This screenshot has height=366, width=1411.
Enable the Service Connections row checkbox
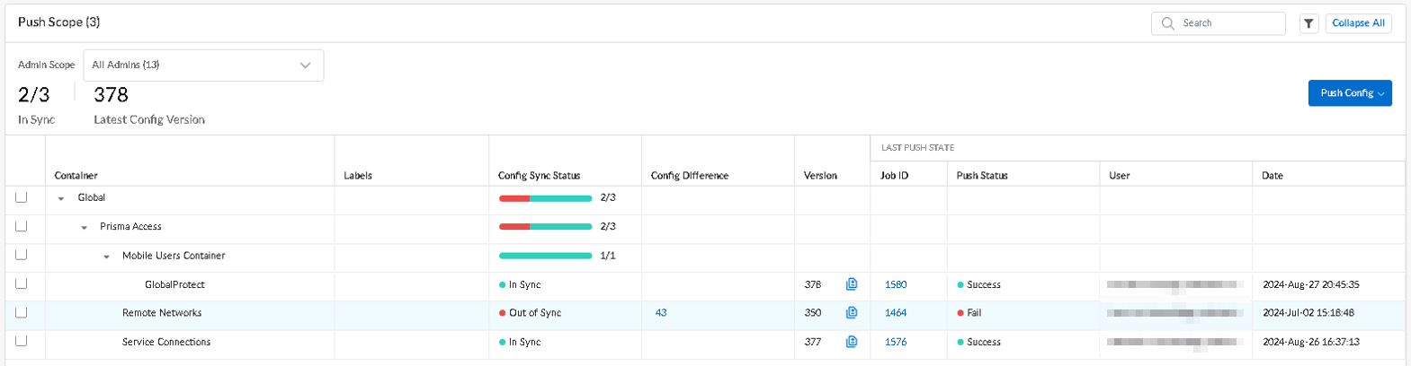[22, 342]
